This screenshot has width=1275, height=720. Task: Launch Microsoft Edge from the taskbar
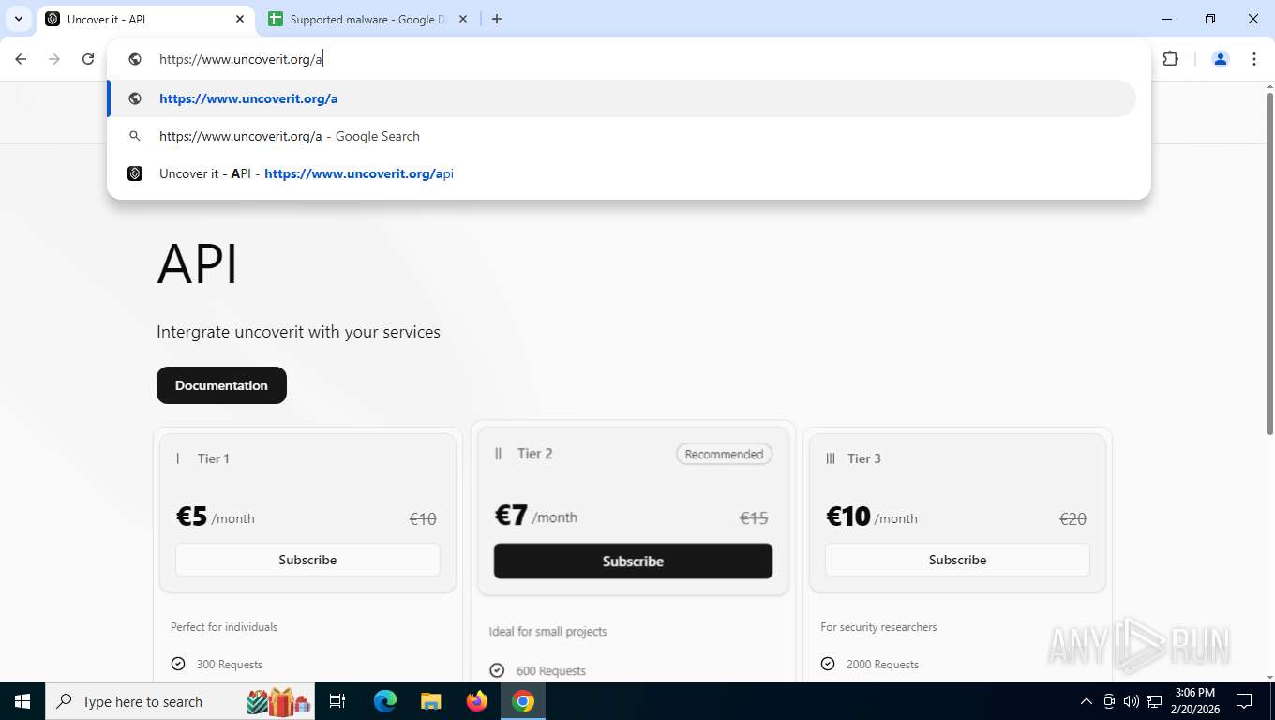[385, 701]
